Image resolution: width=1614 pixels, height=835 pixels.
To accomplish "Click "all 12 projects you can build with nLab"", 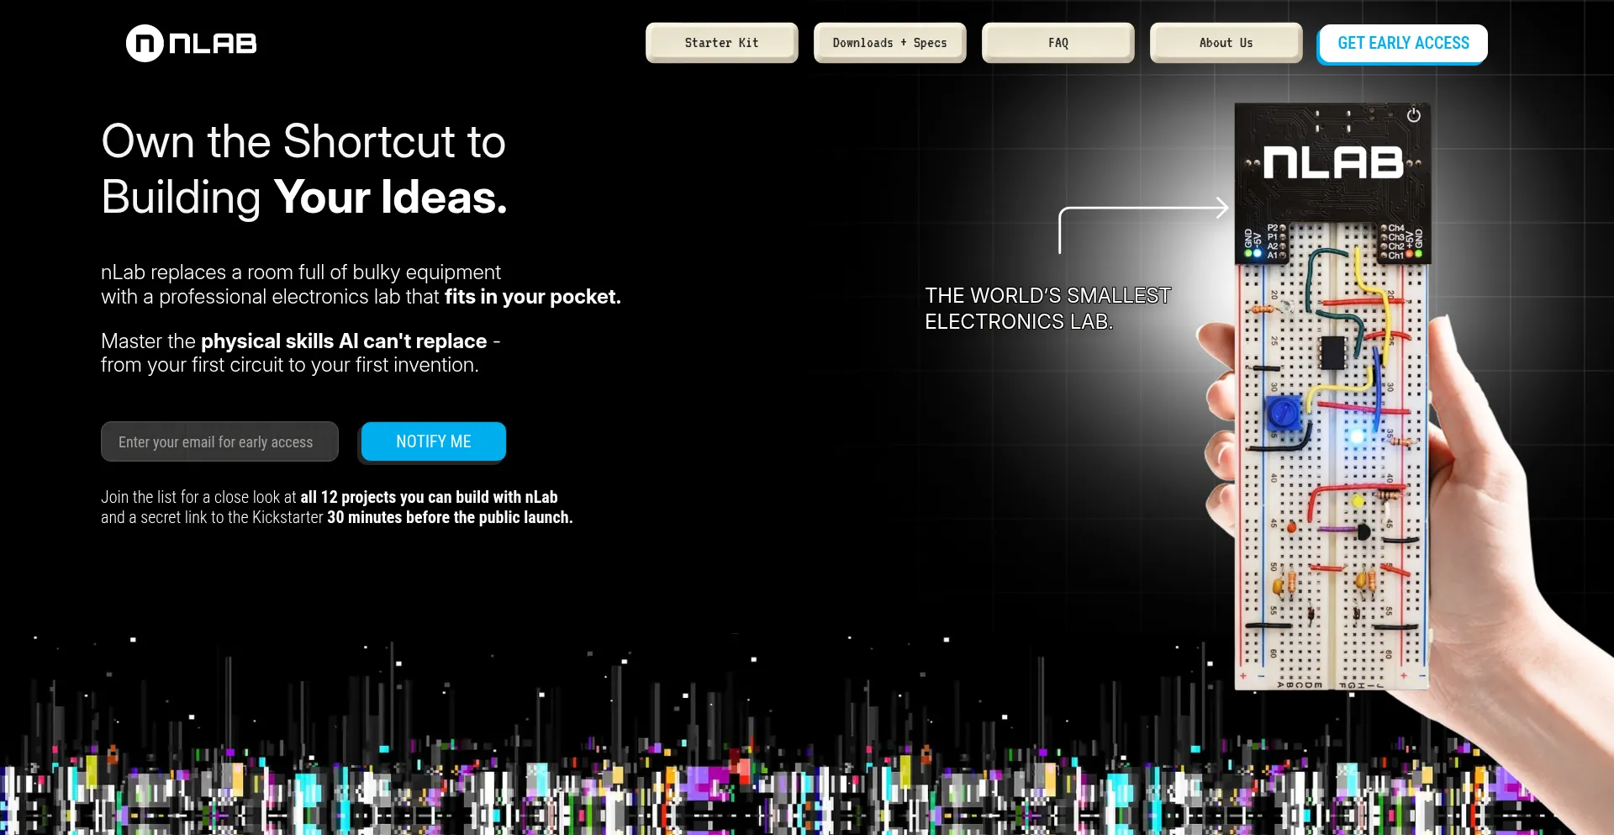I will tap(430, 497).
